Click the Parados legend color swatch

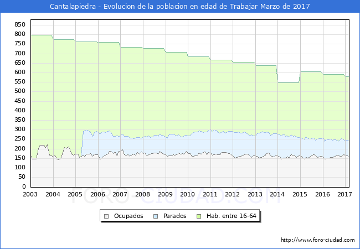coord(156,216)
